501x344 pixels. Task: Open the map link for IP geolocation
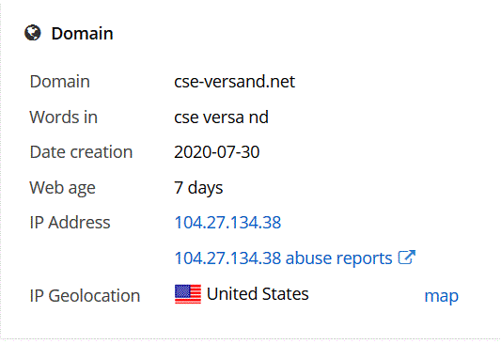pos(441,296)
